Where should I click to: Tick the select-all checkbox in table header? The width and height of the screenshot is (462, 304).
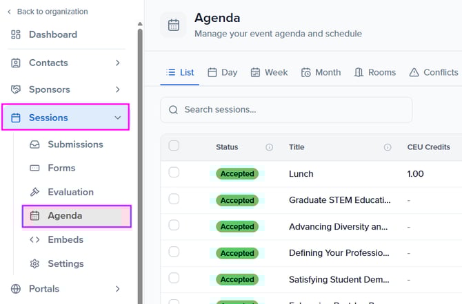(x=174, y=146)
